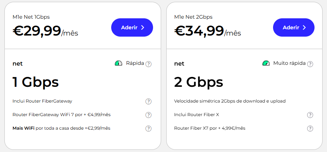
Task: Open help icon for Mais WiFi option
Action: 148,129
